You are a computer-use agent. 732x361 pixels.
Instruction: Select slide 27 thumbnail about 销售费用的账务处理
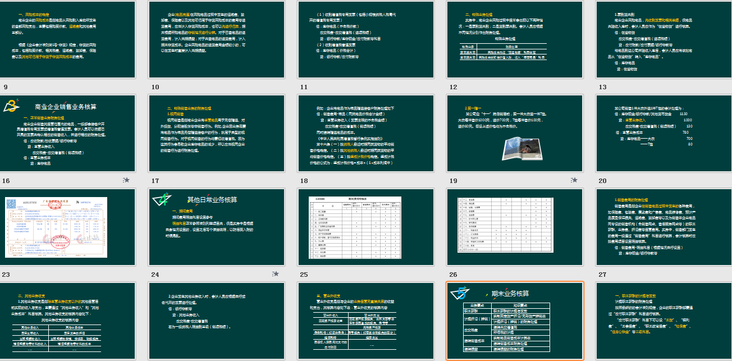663,227
